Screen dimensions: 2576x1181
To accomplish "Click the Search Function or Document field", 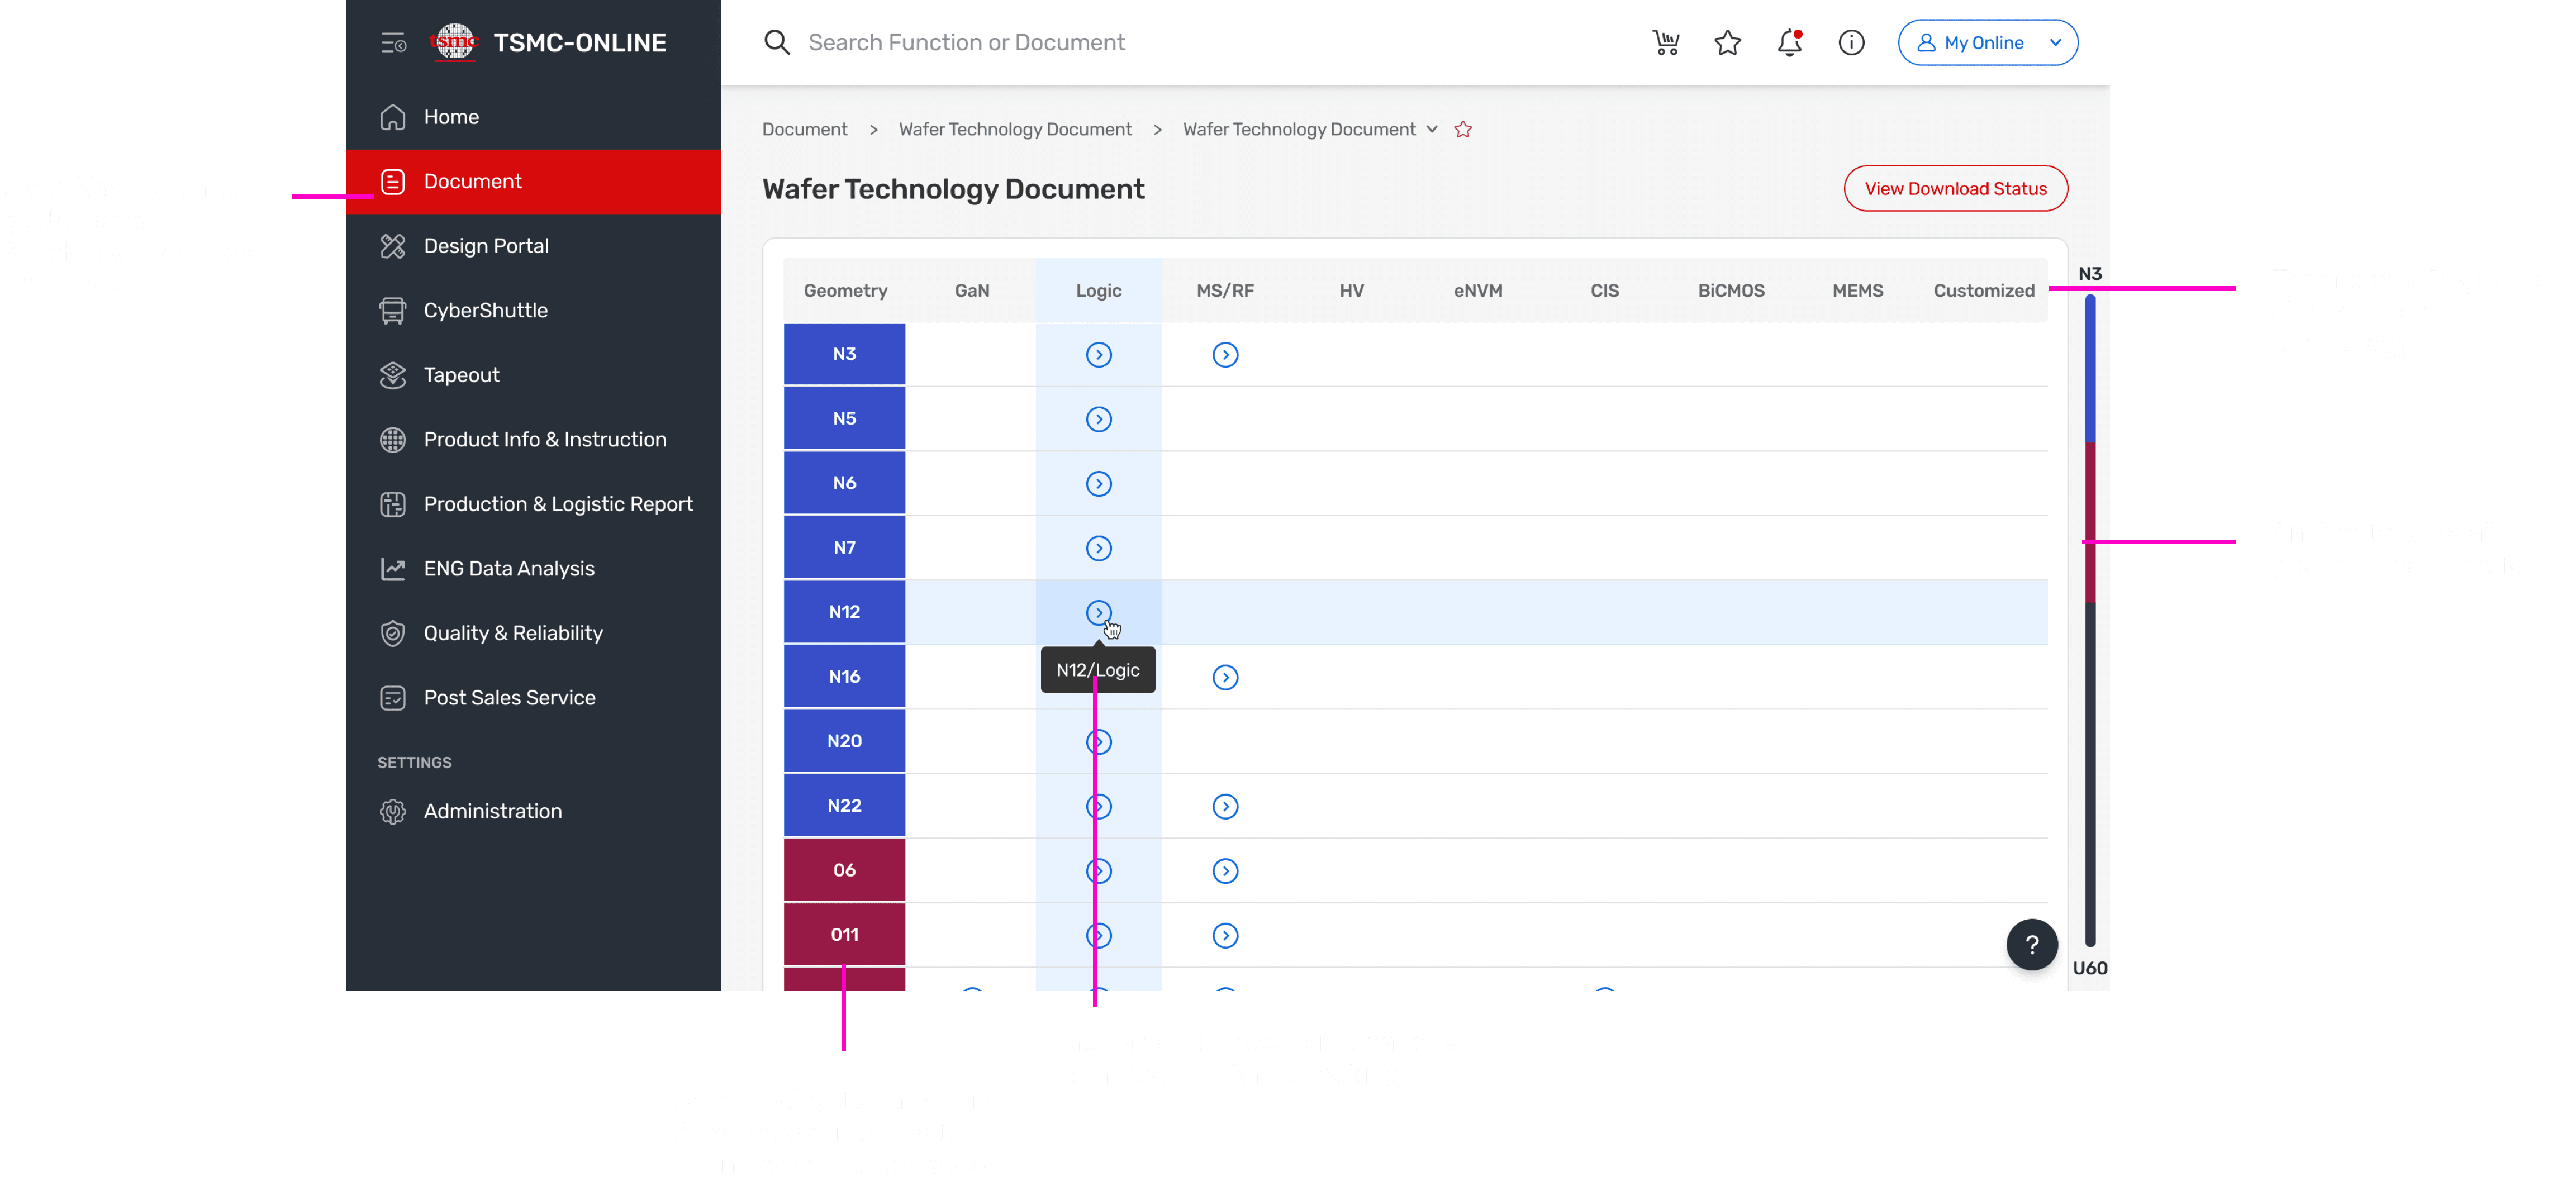I will click(x=966, y=42).
